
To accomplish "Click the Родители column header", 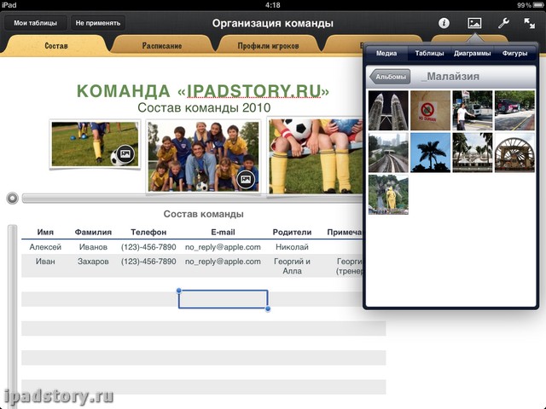I will (x=292, y=232).
